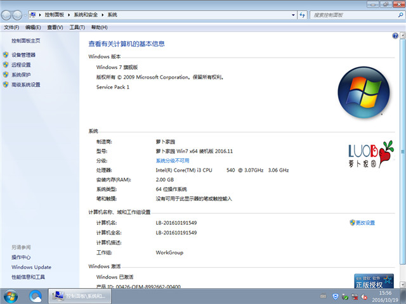
Task: Select the 64 位操作系统 value
Action: click(171, 189)
